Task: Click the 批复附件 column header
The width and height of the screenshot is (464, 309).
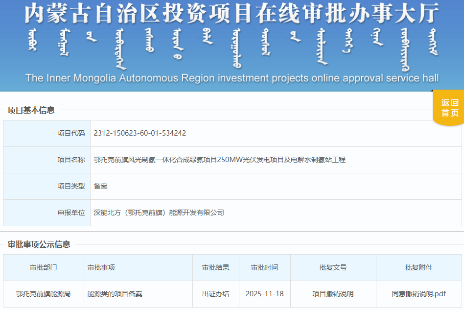Action: coord(419,267)
